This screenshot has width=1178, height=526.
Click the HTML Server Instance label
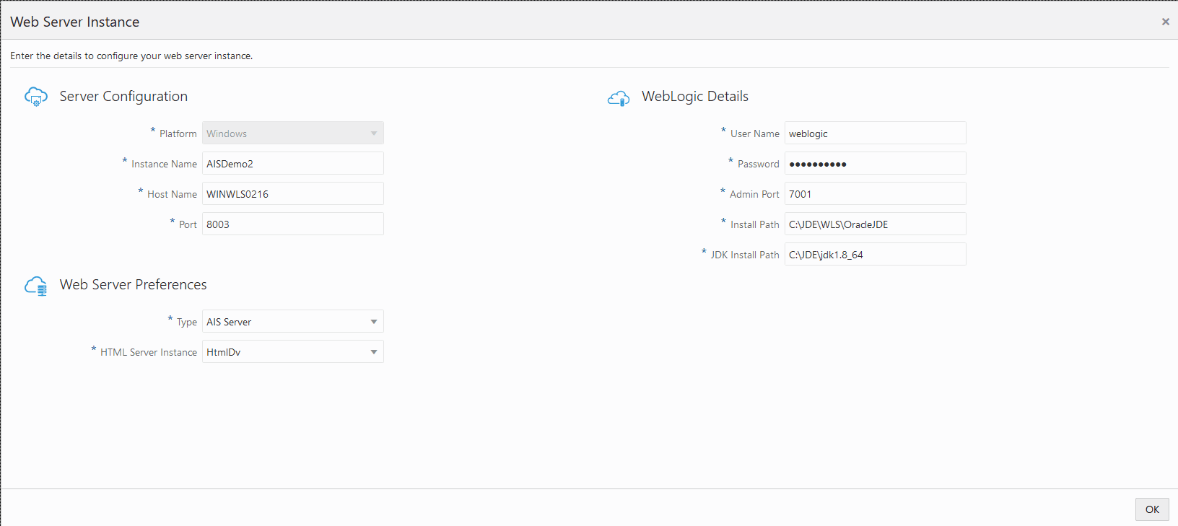click(x=149, y=352)
